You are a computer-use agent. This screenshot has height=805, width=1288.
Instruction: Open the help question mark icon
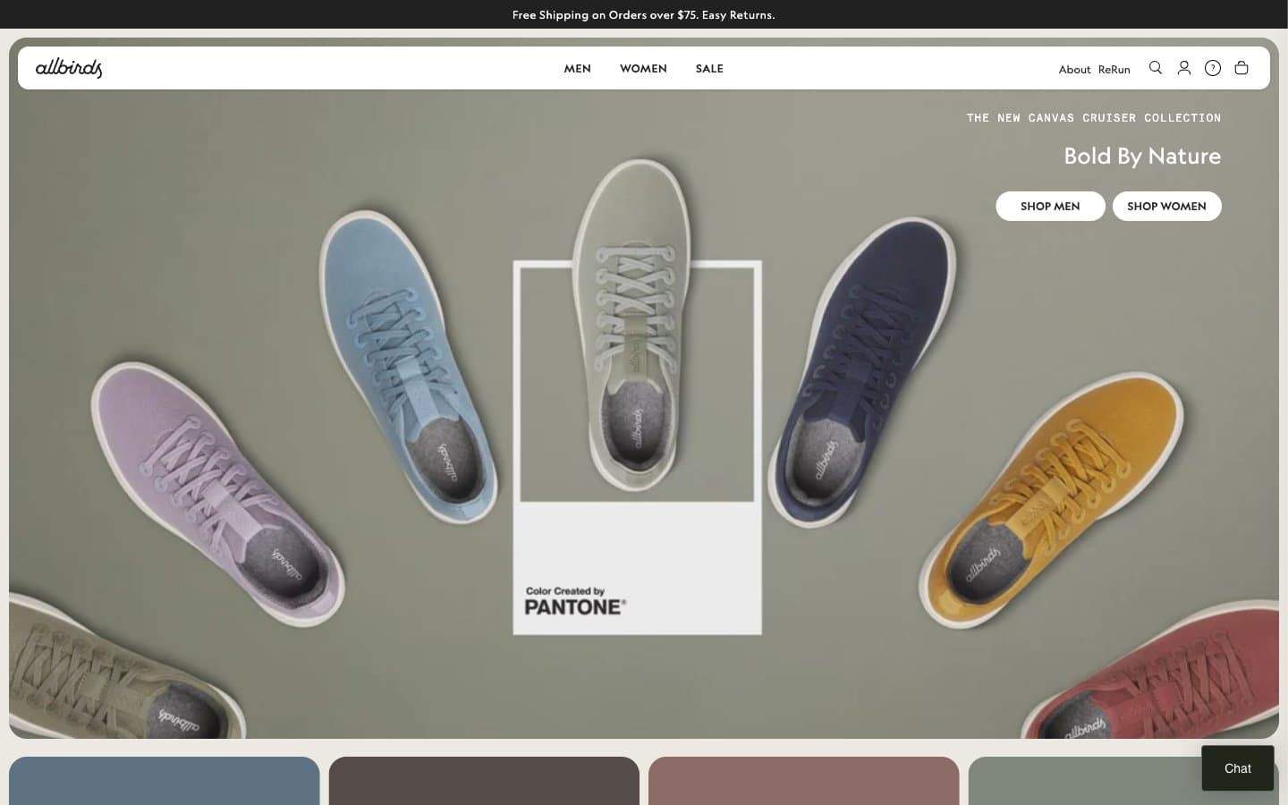1213,68
